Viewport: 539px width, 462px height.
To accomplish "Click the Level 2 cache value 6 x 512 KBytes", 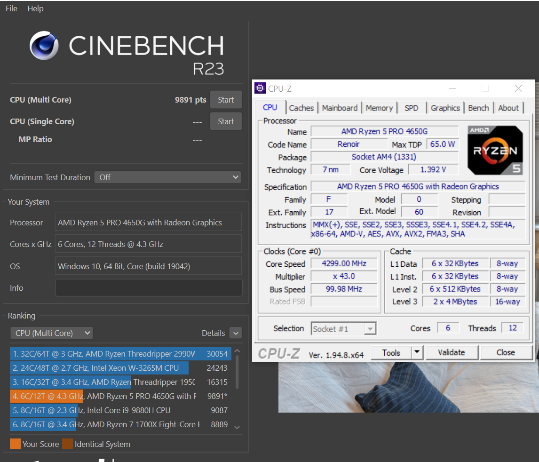I will coord(455,289).
